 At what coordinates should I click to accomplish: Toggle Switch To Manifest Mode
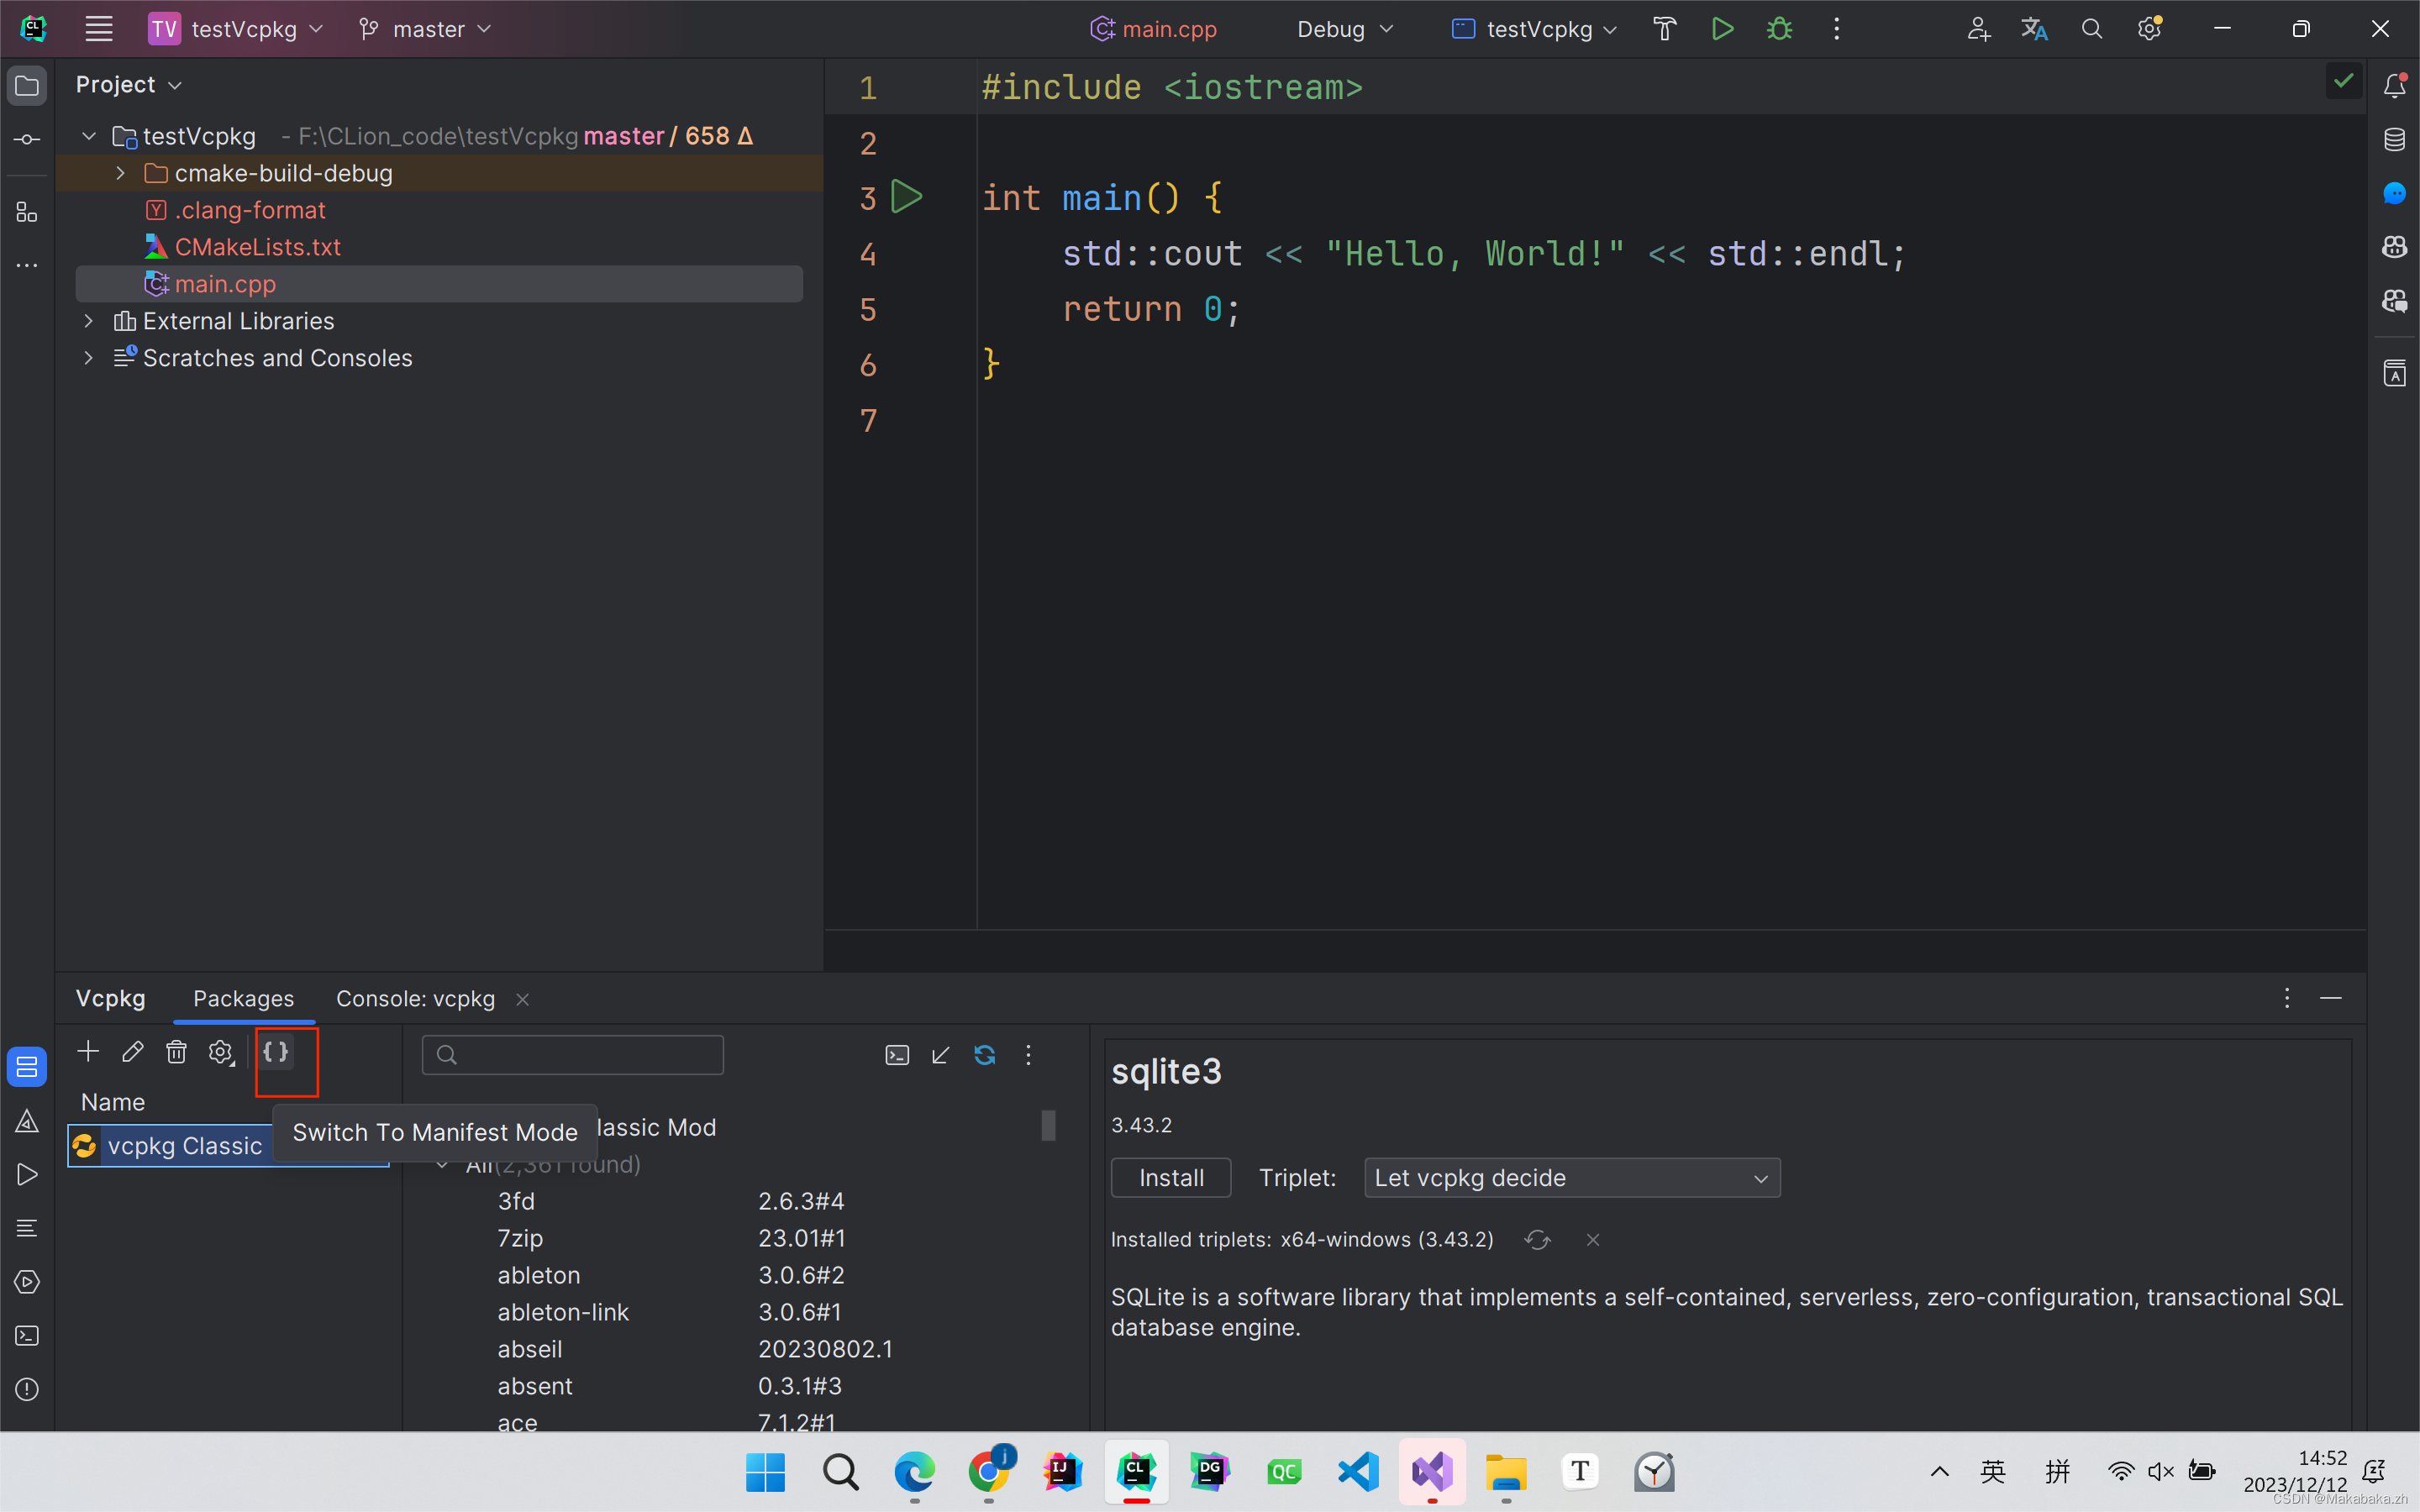click(x=277, y=1052)
